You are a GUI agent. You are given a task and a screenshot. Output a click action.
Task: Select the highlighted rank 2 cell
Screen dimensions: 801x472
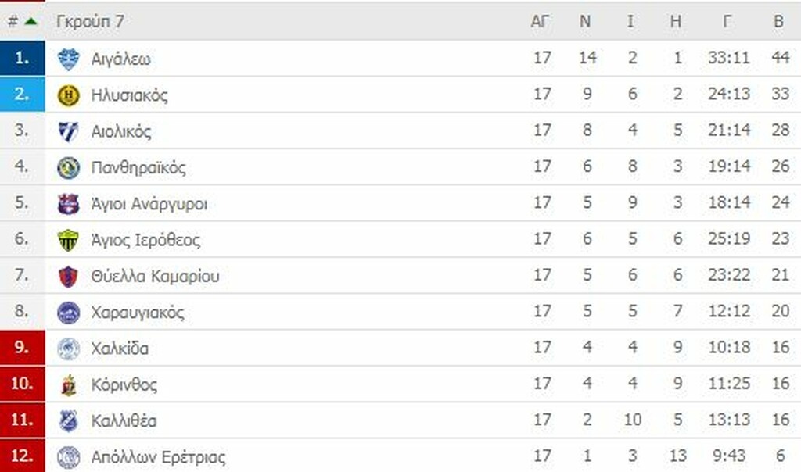(22, 94)
